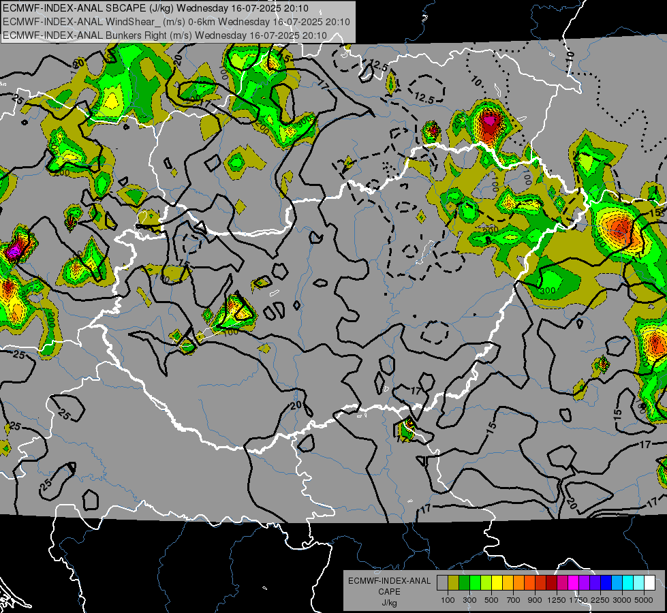Choose the amber gold legend swatch
The width and height of the screenshot is (667, 613).
[508, 583]
